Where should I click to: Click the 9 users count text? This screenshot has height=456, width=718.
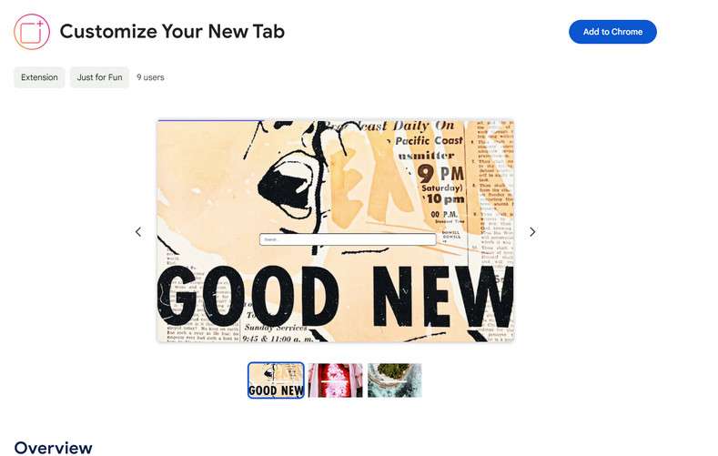150,77
